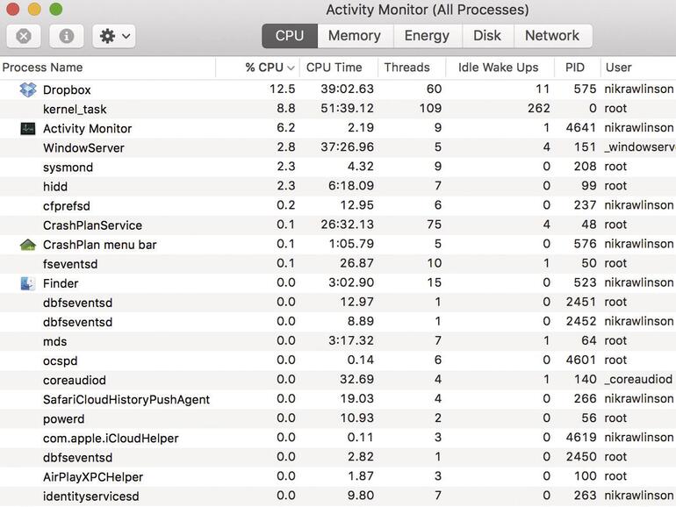Show the Network tab
The image size is (676, 507).
click(x=552, y=36)
